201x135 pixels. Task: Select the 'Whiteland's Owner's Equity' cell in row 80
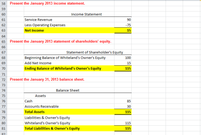point(69,123)
